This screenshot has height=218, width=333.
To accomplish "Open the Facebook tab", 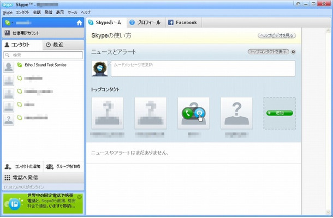I will 183,22.
